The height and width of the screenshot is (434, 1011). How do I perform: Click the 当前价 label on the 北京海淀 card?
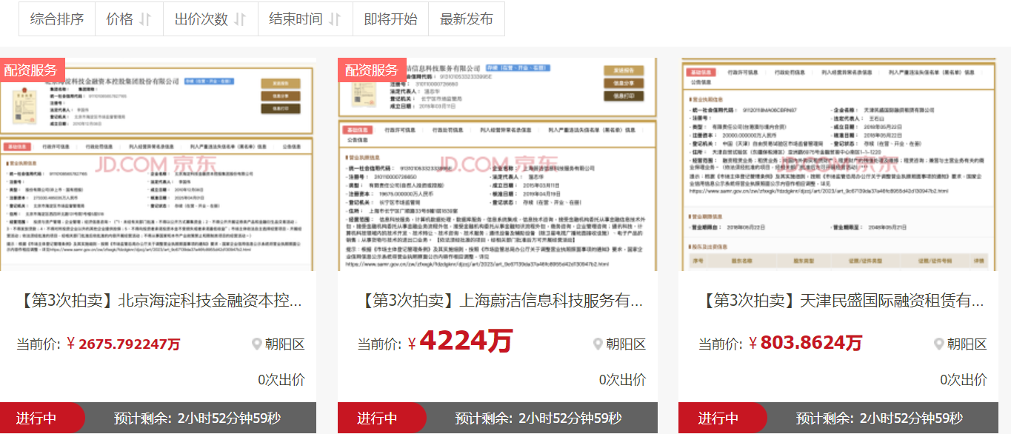point(40,344)
